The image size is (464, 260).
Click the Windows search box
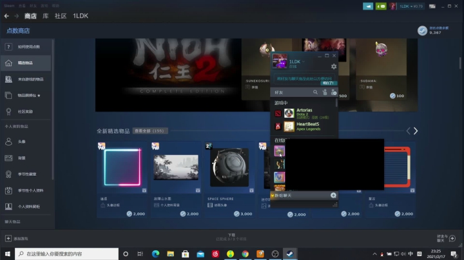66,254
